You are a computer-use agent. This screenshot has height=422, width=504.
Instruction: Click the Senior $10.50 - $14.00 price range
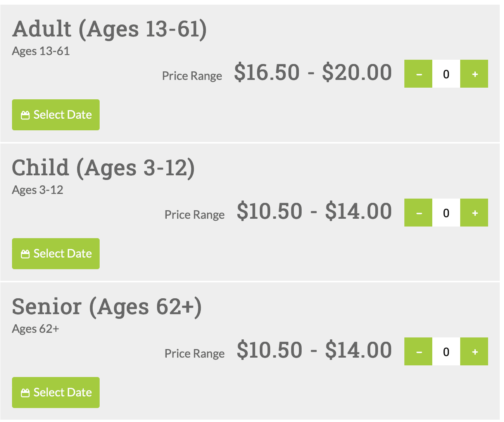point(314,350)
